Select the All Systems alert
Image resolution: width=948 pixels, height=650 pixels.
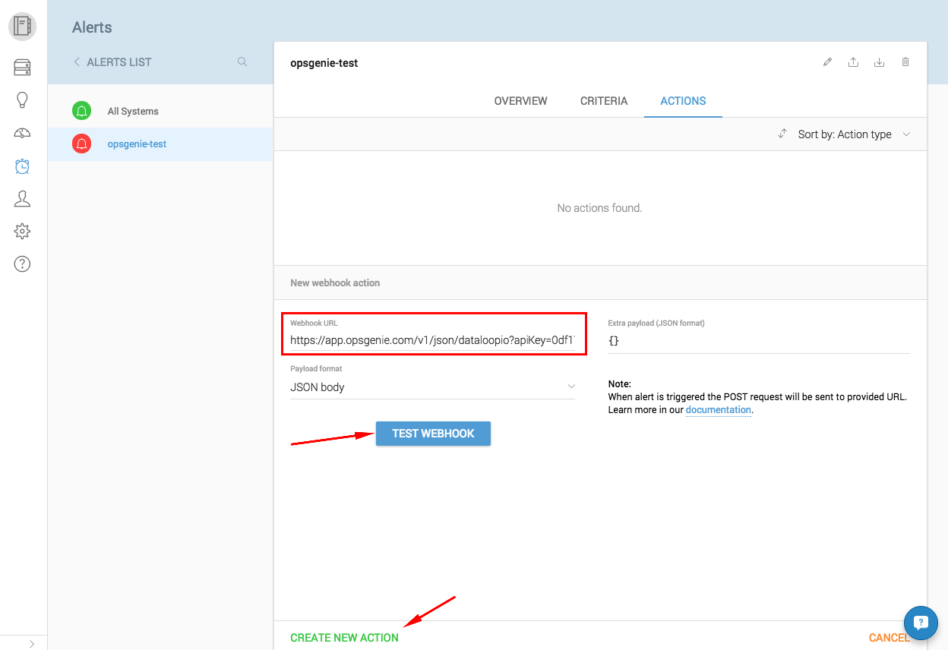pos(160,111)
